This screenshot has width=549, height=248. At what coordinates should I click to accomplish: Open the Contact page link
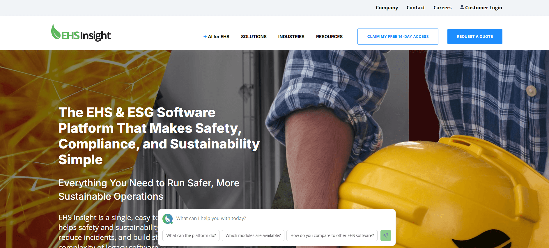pyautogui.click(x=416, y=8)
